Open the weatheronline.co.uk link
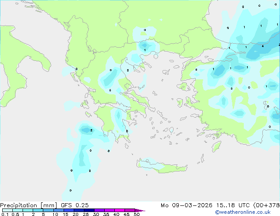The height and width of the screenshot is (216, 280). (x=243, y=212)
